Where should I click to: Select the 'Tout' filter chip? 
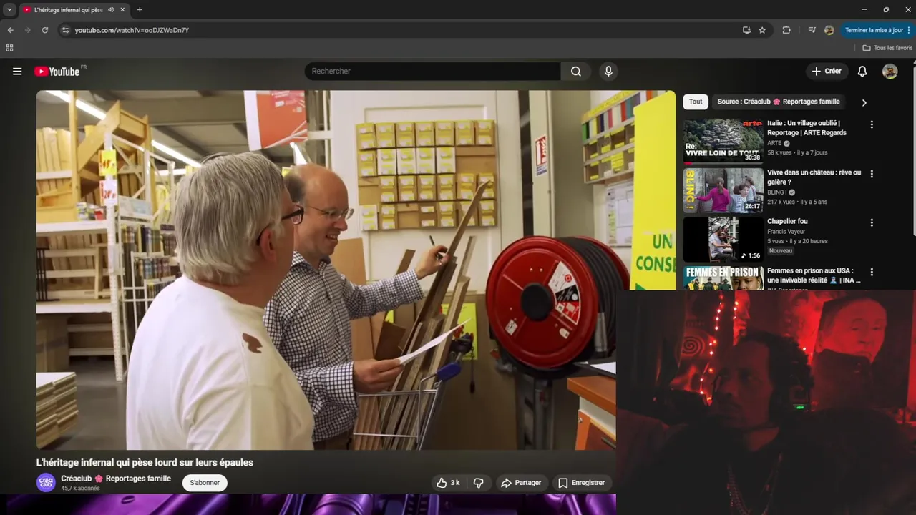[x=696, y=102]
